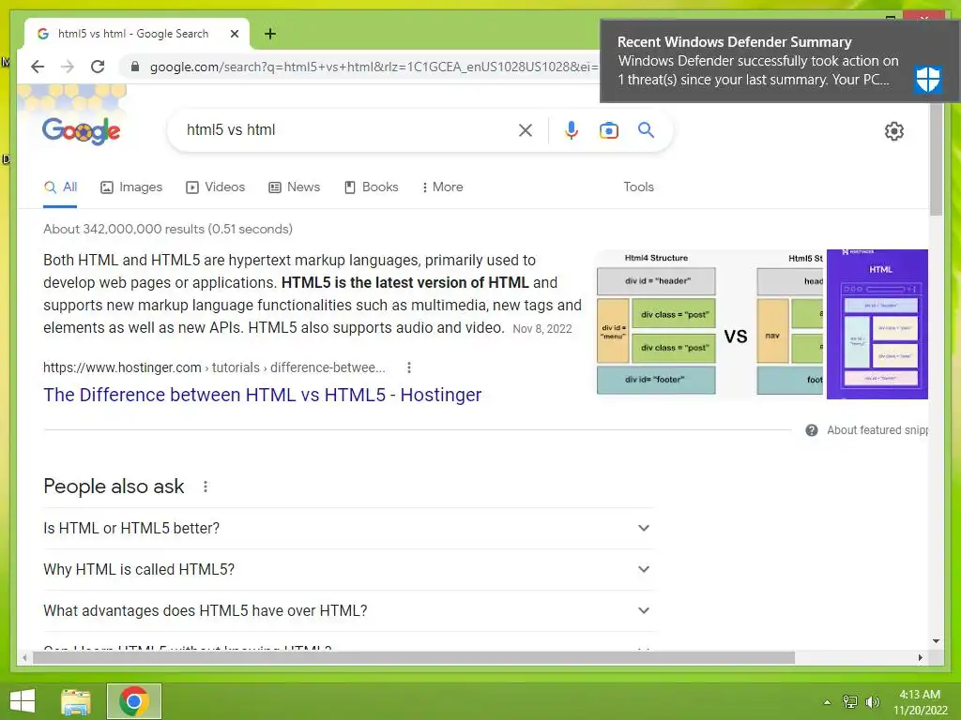Switch to the All results tab
Image resolution: width=961 pixels, height=720 pixels.
pos(60,187)
